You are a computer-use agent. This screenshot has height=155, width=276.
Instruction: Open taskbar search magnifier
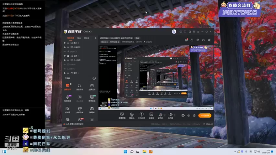132,152
